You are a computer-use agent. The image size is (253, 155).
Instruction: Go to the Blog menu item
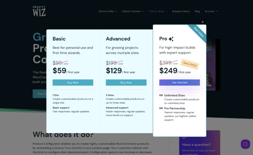coord(197,11)
